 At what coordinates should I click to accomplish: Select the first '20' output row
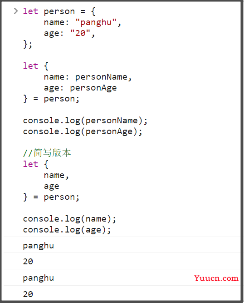point(122,261)
